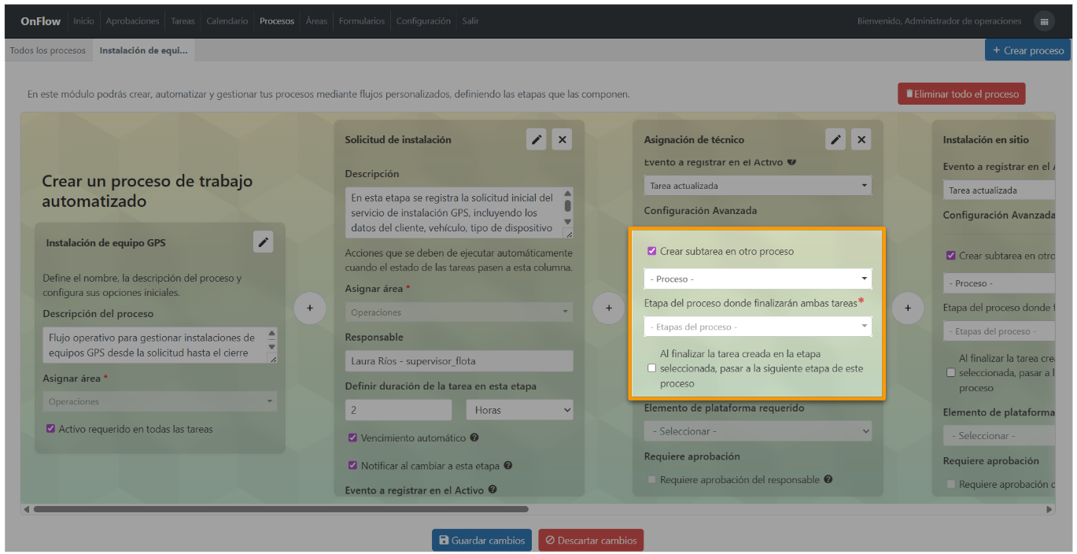Add stage after Asignación de técnico

tap(908, 308)
